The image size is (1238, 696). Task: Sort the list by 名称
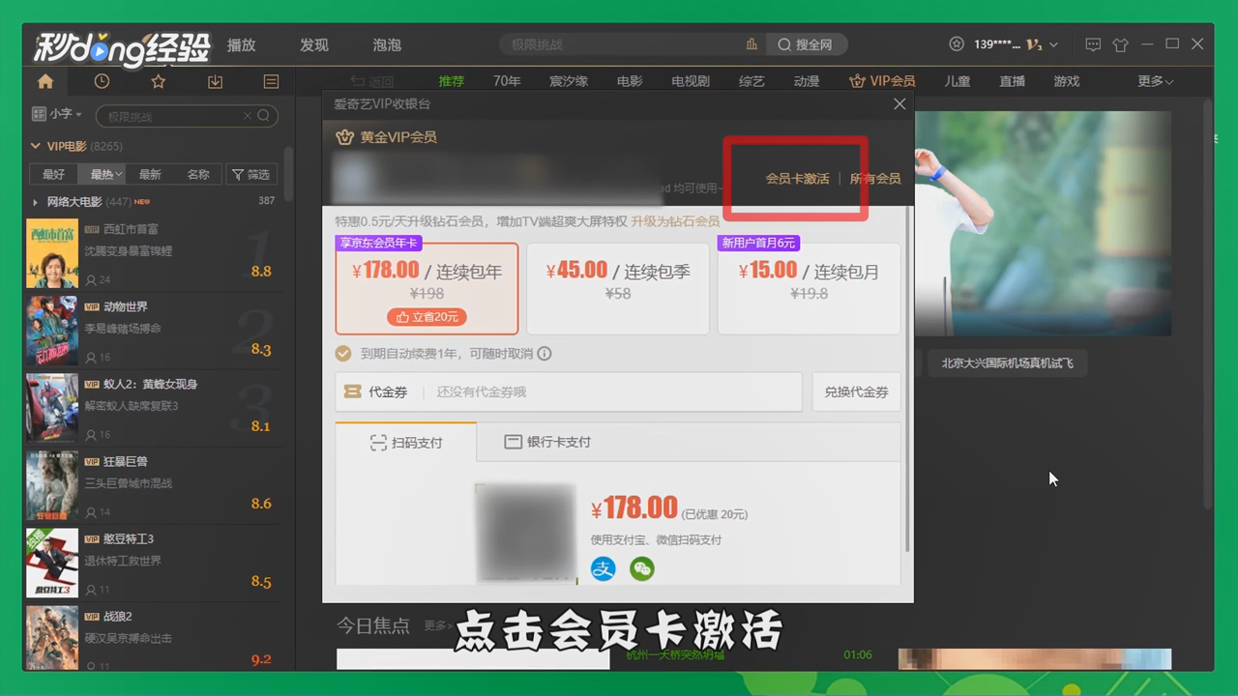point(198,174)
